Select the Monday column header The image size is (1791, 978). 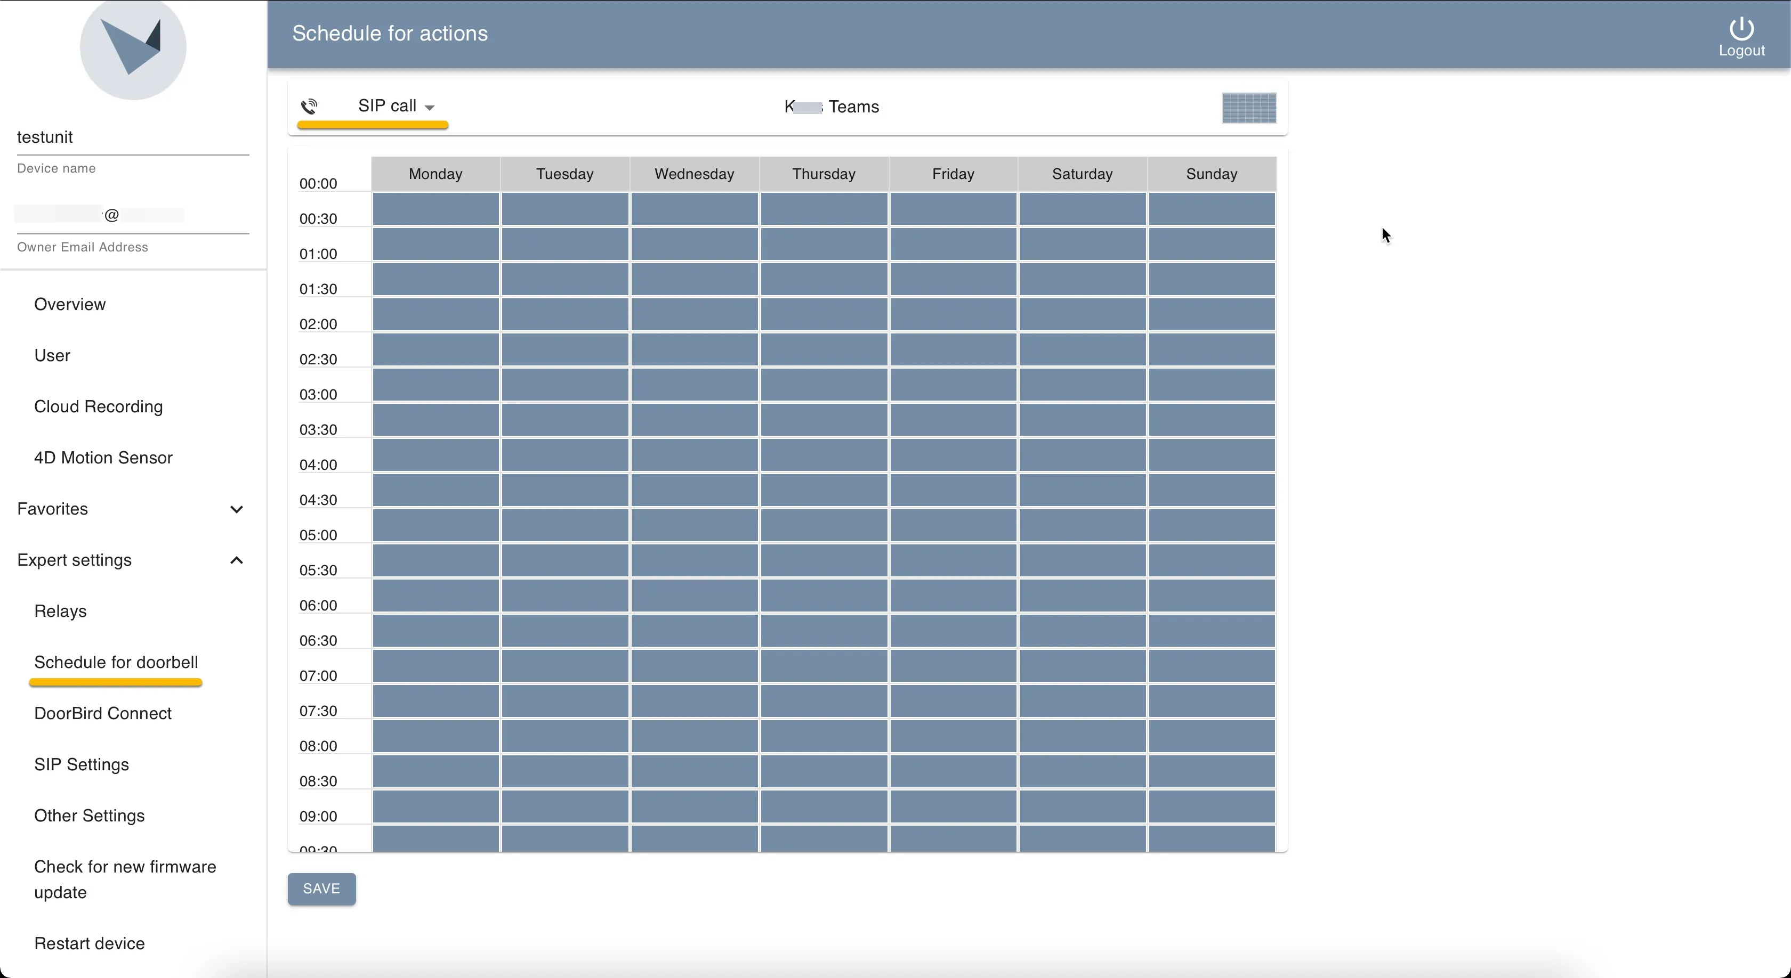pyautogui.click(x=435, y=174)
